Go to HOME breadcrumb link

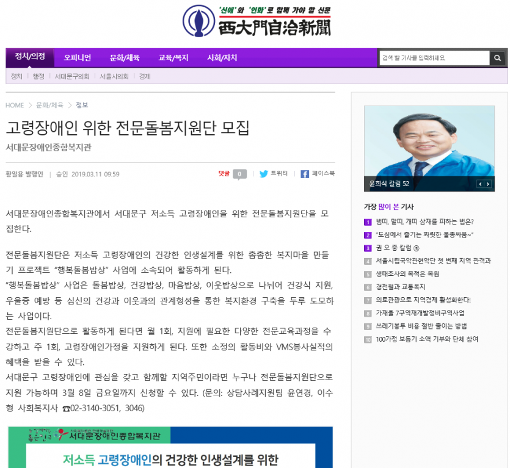click(x=15, y=106)
